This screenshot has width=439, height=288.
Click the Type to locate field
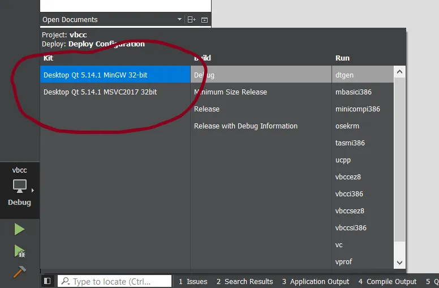[114, 281]
